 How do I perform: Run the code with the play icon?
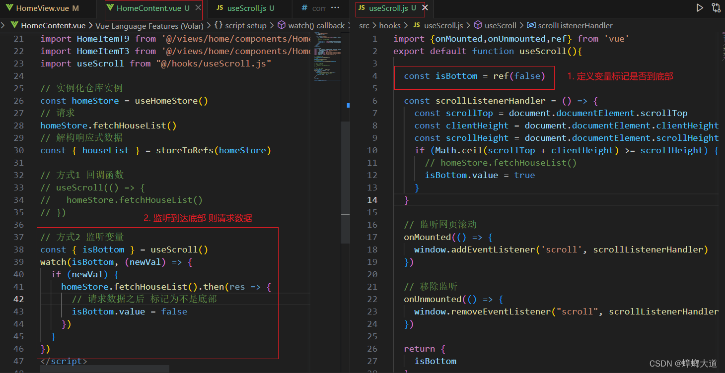coord(700,8)
